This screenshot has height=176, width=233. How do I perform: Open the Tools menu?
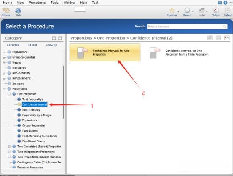click(54, 3)
